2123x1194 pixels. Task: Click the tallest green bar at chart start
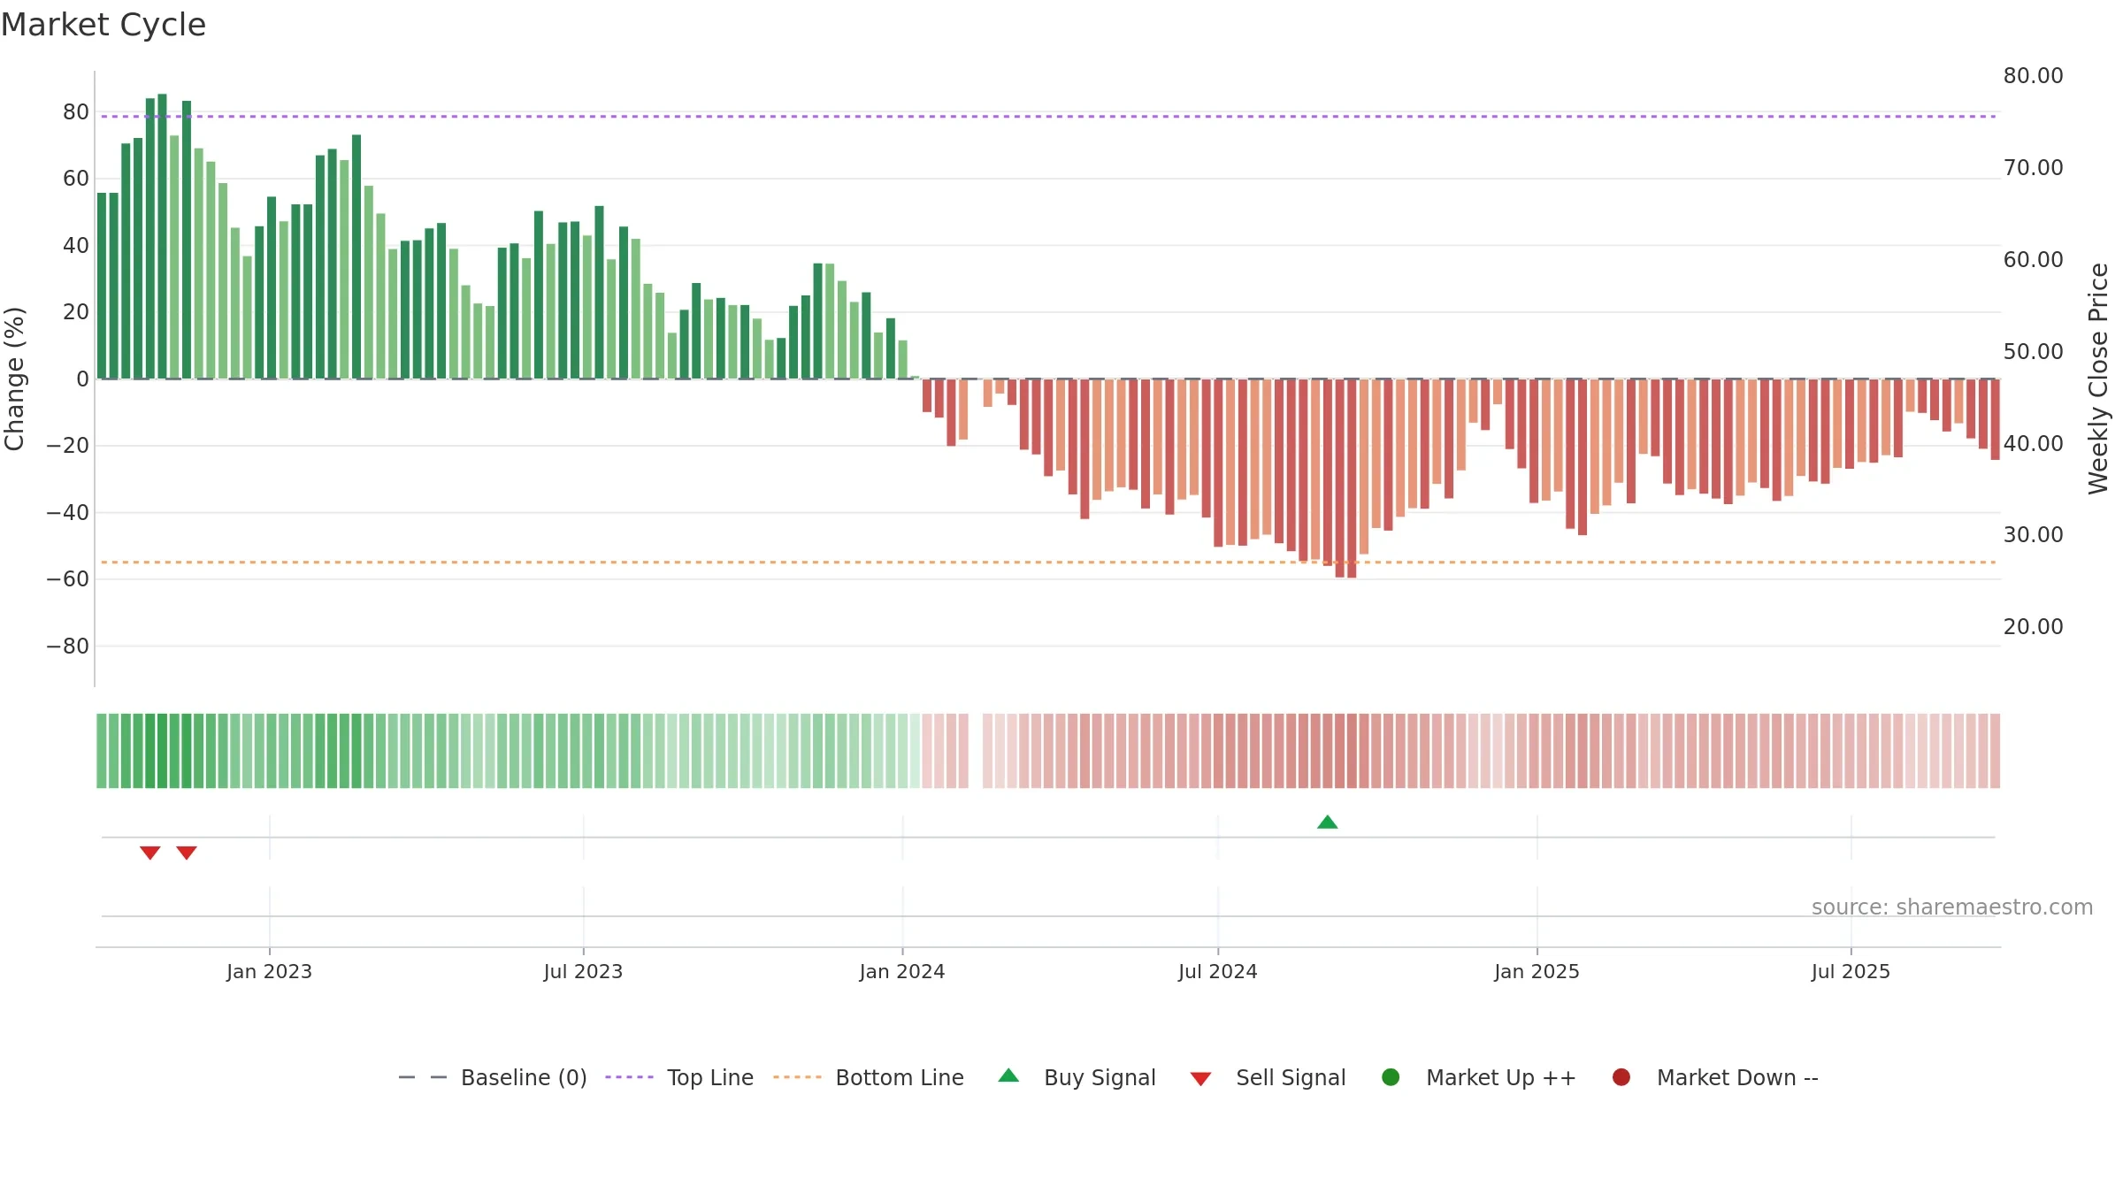pyautogui.click(x=162, y=236)
